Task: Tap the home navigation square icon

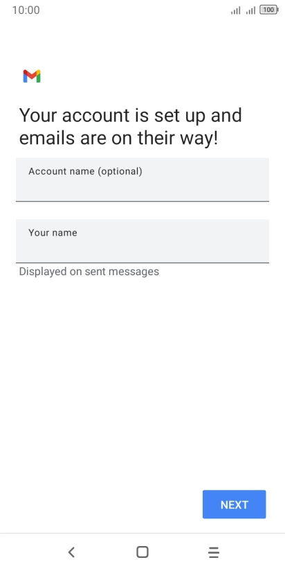Action: click(142, 552)
